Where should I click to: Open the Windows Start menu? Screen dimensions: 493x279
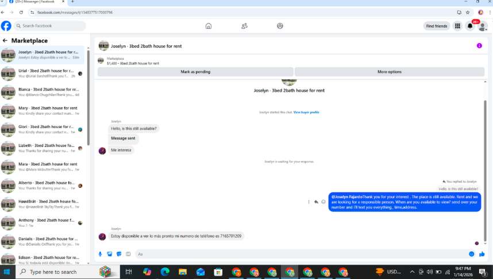[7, 272]
